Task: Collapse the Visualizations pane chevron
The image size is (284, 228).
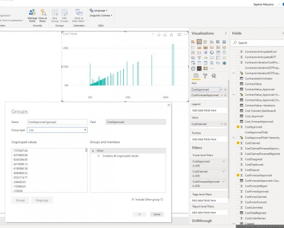Action: (x=225, y=33)
